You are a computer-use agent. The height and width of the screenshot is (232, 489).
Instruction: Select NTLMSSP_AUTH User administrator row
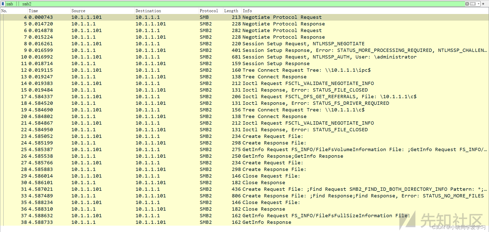click(x=244, y=57)
